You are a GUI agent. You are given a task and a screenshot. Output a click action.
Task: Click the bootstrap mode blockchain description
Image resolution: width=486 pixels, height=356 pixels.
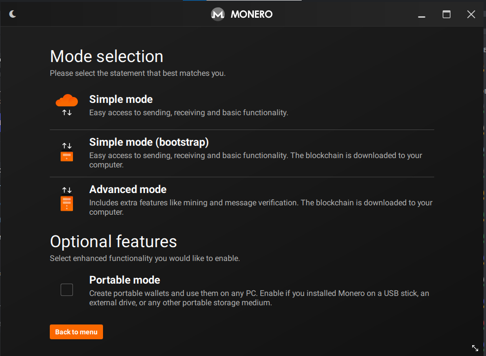point(255,156)
